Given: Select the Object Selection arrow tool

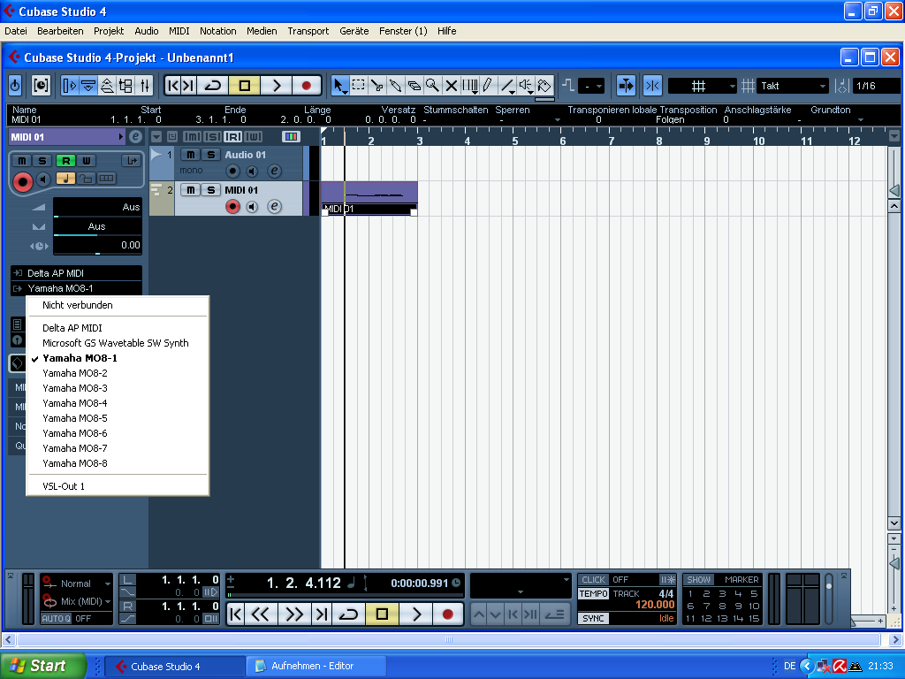Looking at the screenshot, I should coord(339,86).
